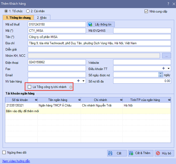
Task: Click the pin icon on Tên ngân hàng column
Action: 79,100
